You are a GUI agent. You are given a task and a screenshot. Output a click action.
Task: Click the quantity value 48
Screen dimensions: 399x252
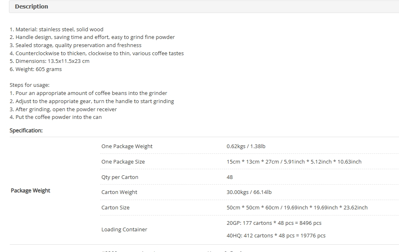(x=229, y=177)
